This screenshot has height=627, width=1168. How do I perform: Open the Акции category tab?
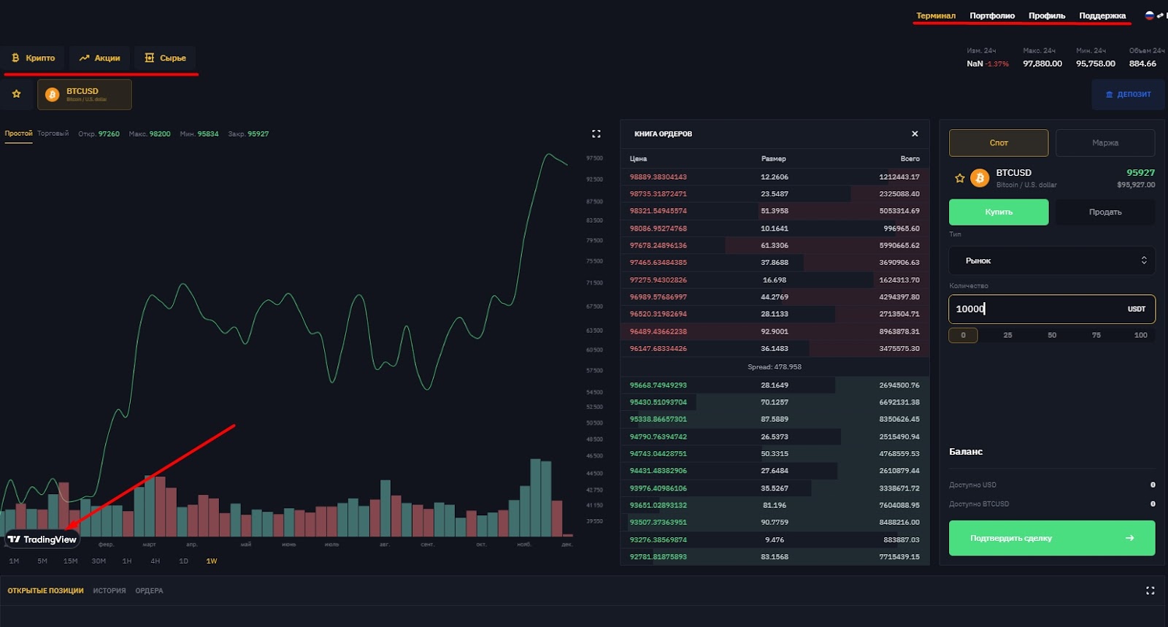[99, 58]
